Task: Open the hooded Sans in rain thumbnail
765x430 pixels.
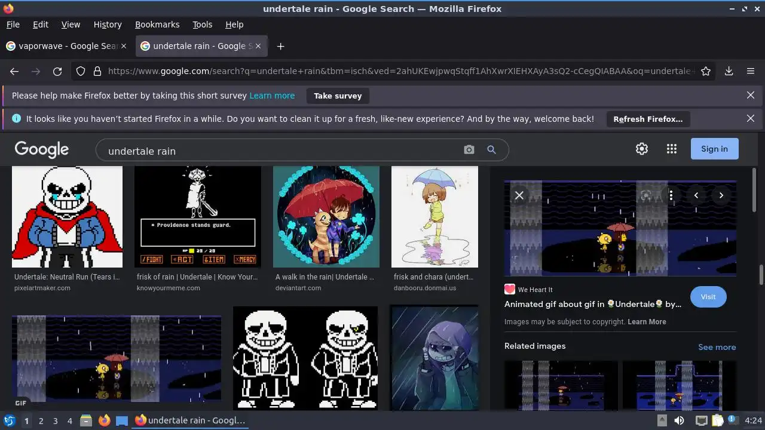Action: [x=434, y=358]
